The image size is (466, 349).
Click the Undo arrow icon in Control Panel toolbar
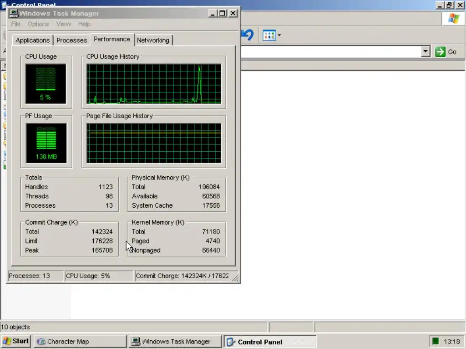(x=247, y=35)
